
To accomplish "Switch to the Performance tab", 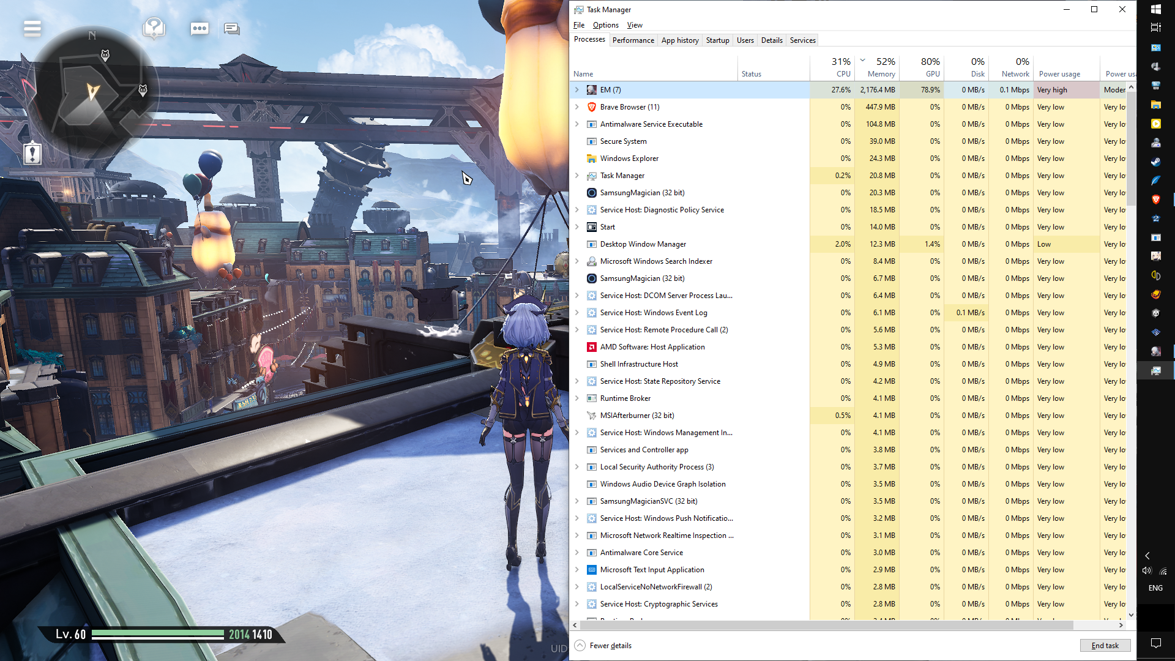I will tap(633, 40).
